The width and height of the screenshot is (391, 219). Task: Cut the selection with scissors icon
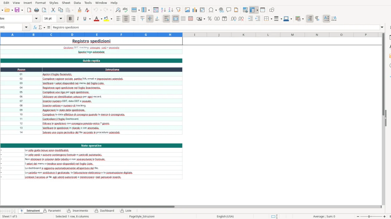pyautogui.click(x=53, y=10)
